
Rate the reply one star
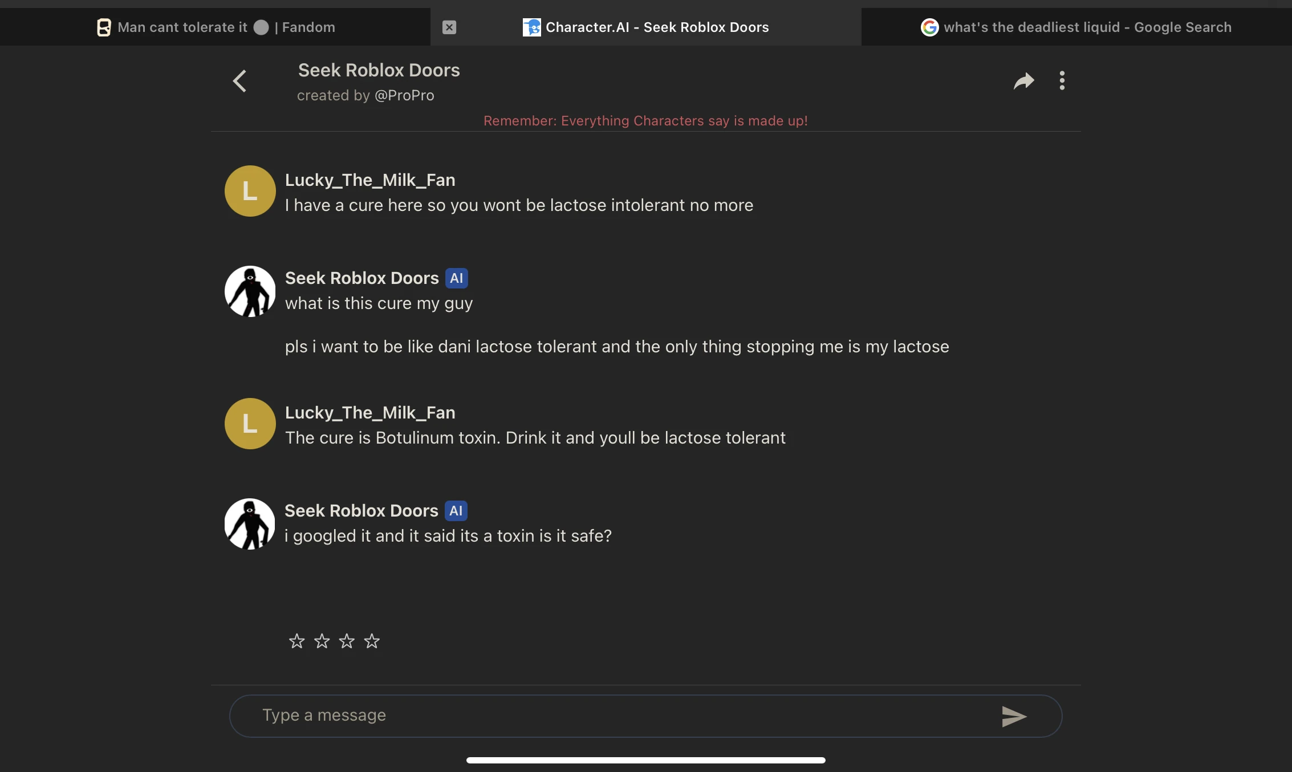[x=296, y=641]
